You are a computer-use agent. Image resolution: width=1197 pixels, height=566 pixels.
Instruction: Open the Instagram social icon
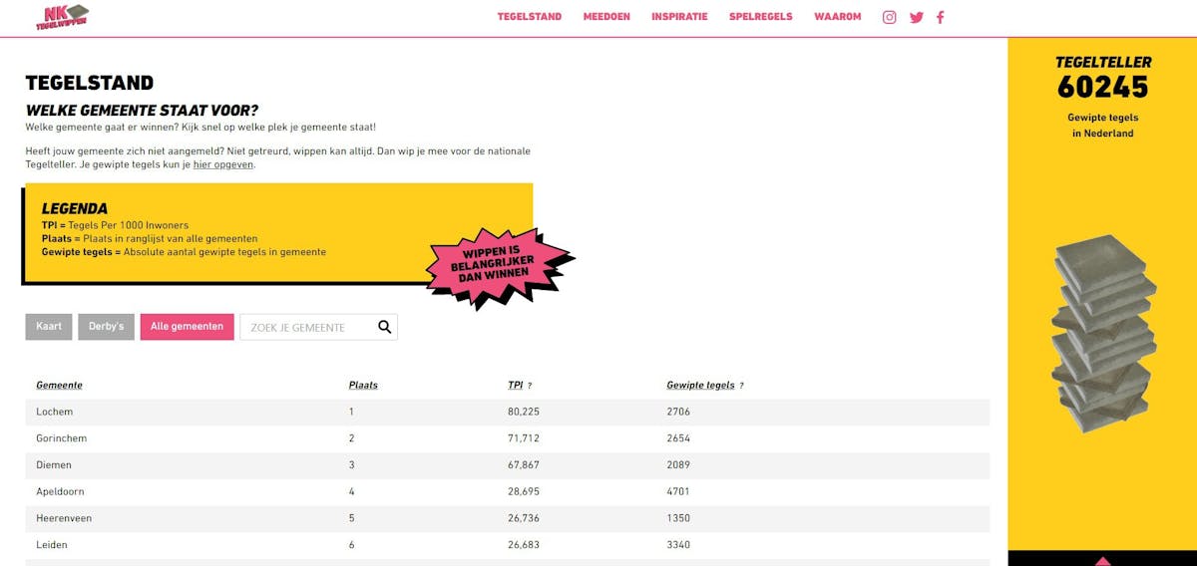[890, 17]
